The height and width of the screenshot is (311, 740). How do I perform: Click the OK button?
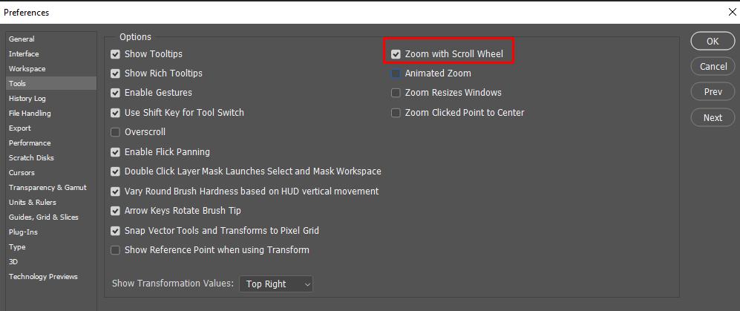713,42
